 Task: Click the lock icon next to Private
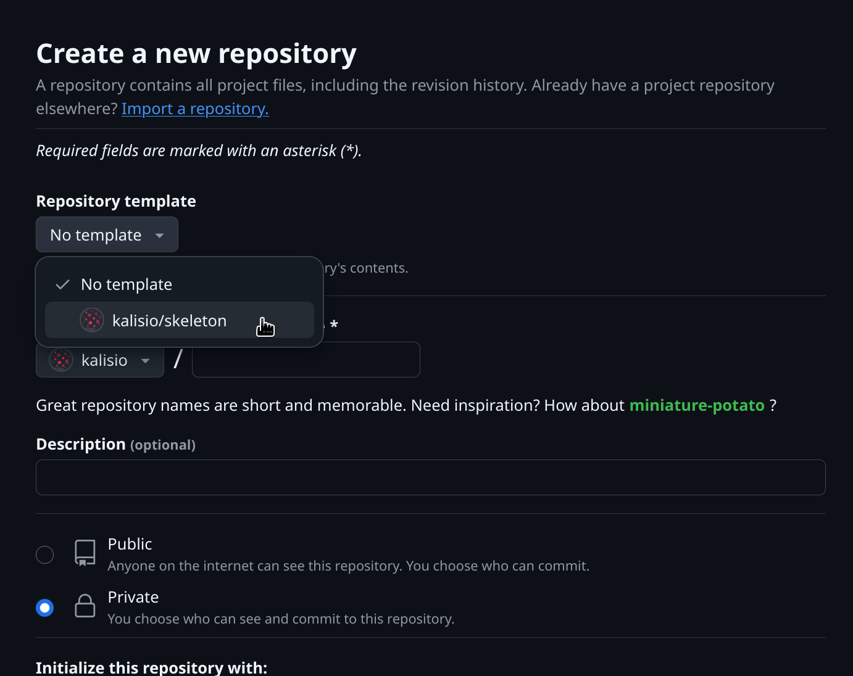pyautogui.click(x=85, y=606)
